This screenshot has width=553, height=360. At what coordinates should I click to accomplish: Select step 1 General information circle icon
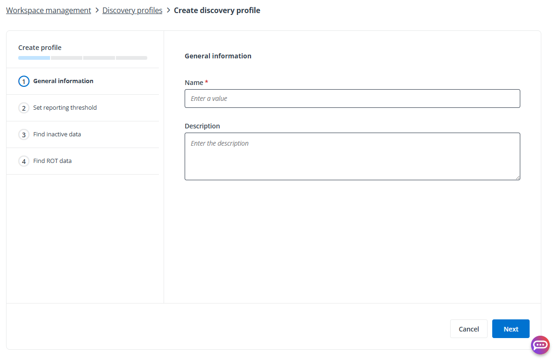coord(24,81)
